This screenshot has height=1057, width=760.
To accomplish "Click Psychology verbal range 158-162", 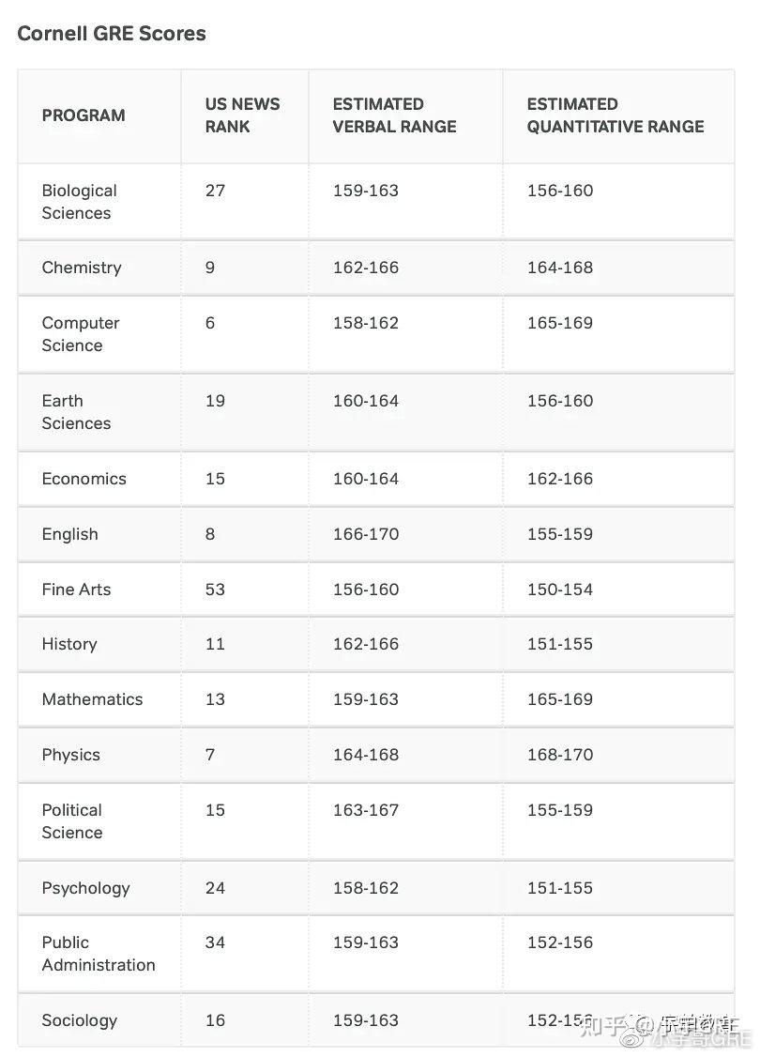I will pos(366,888).
